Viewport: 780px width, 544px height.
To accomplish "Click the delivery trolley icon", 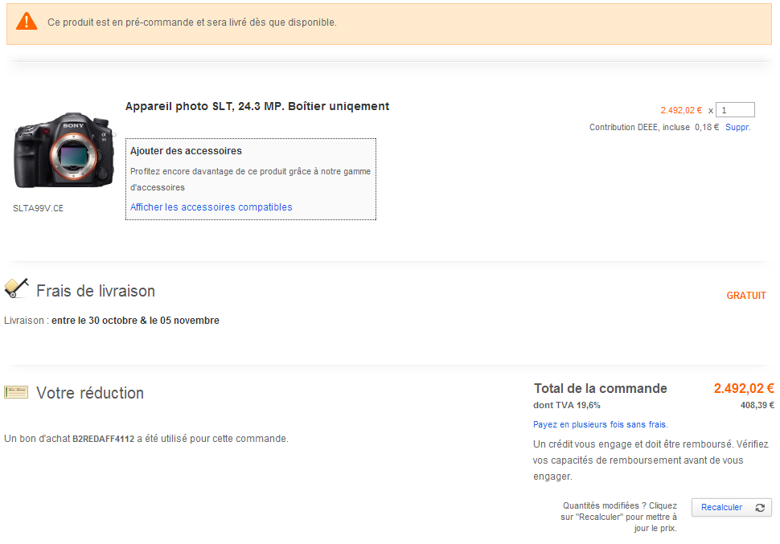I will (x=16, y=288).
